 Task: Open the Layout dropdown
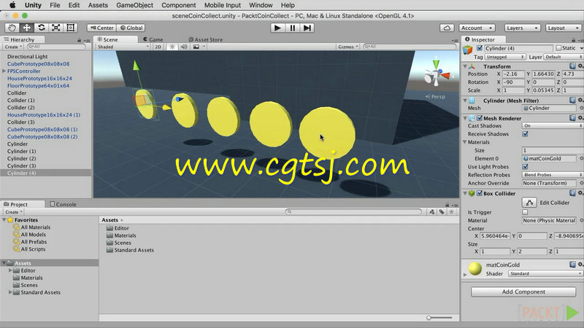pyautogui.click(x=563, y=28)
